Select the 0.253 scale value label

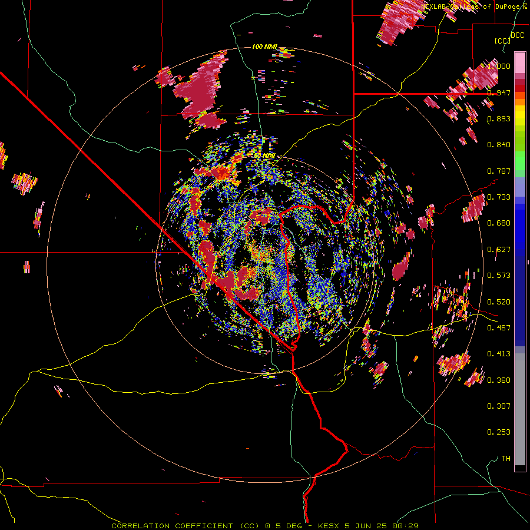tap(499, 432)
